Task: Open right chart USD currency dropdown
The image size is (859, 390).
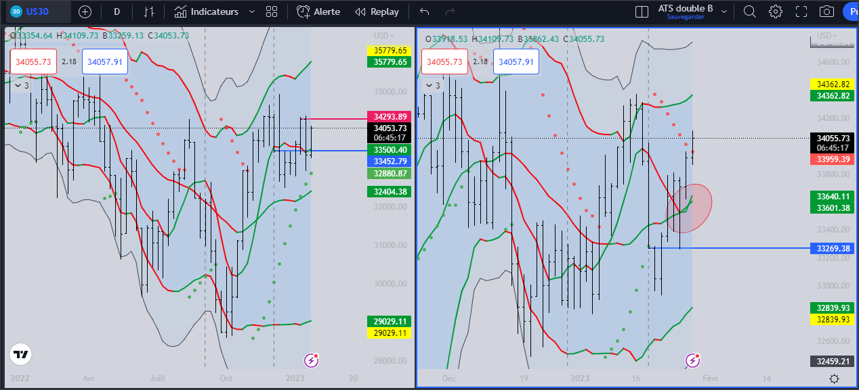Action: coord(828,36)
